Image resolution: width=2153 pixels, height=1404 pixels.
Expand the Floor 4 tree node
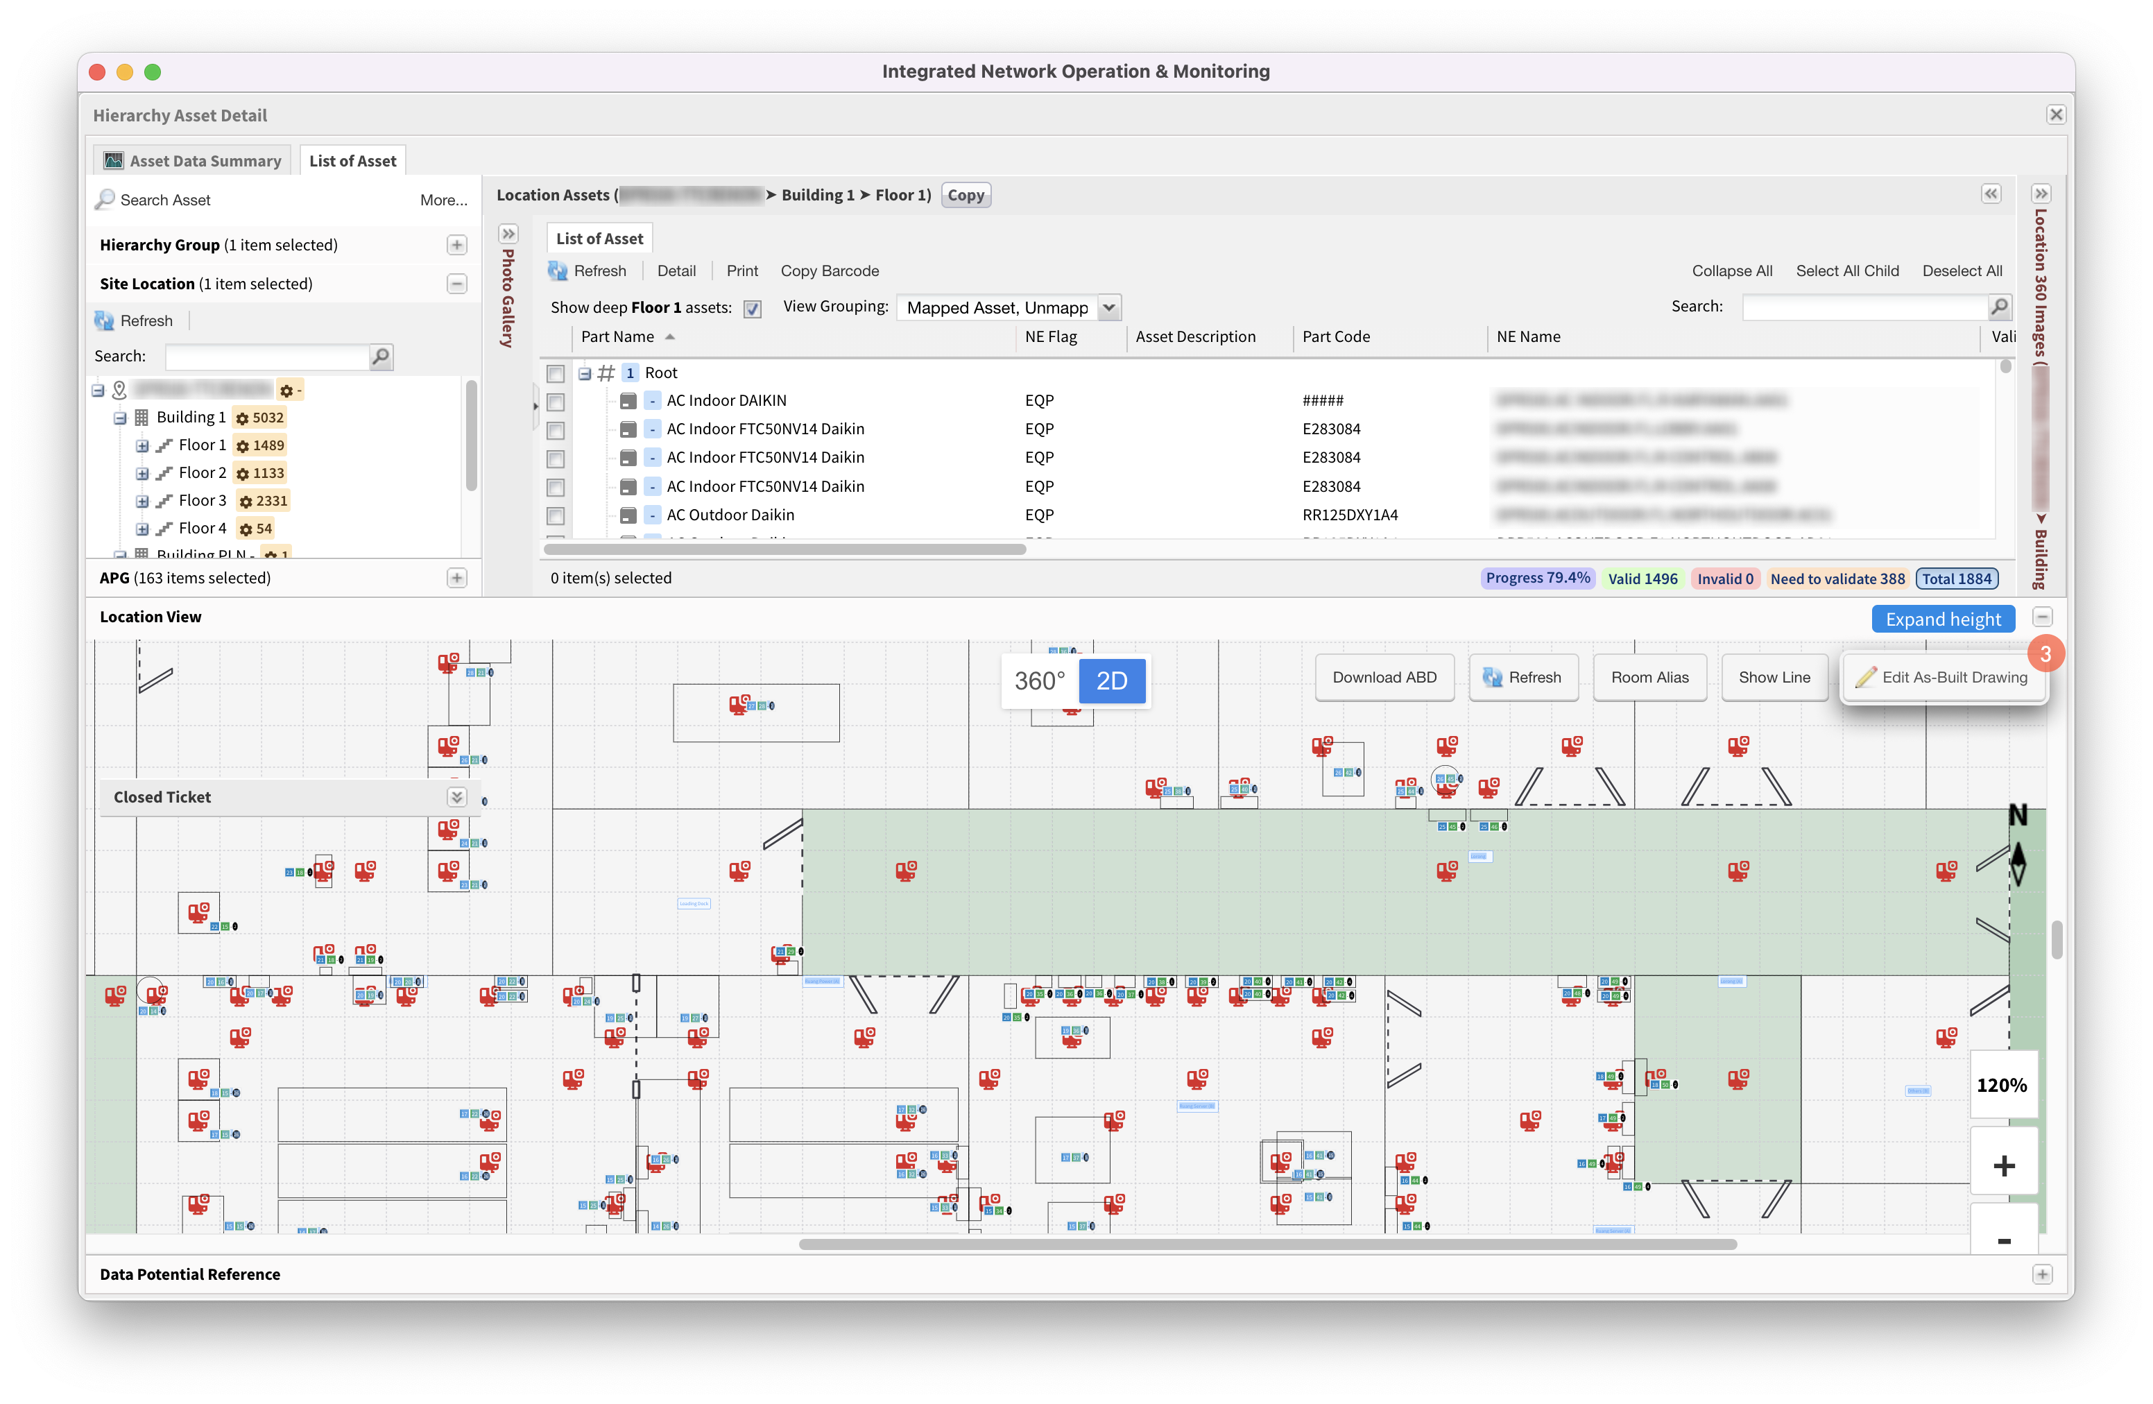click(x=142, y=529)
